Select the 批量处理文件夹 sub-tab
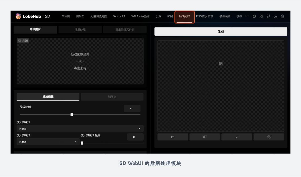Screen dimensions: 301x177 (x=125, y=29)
